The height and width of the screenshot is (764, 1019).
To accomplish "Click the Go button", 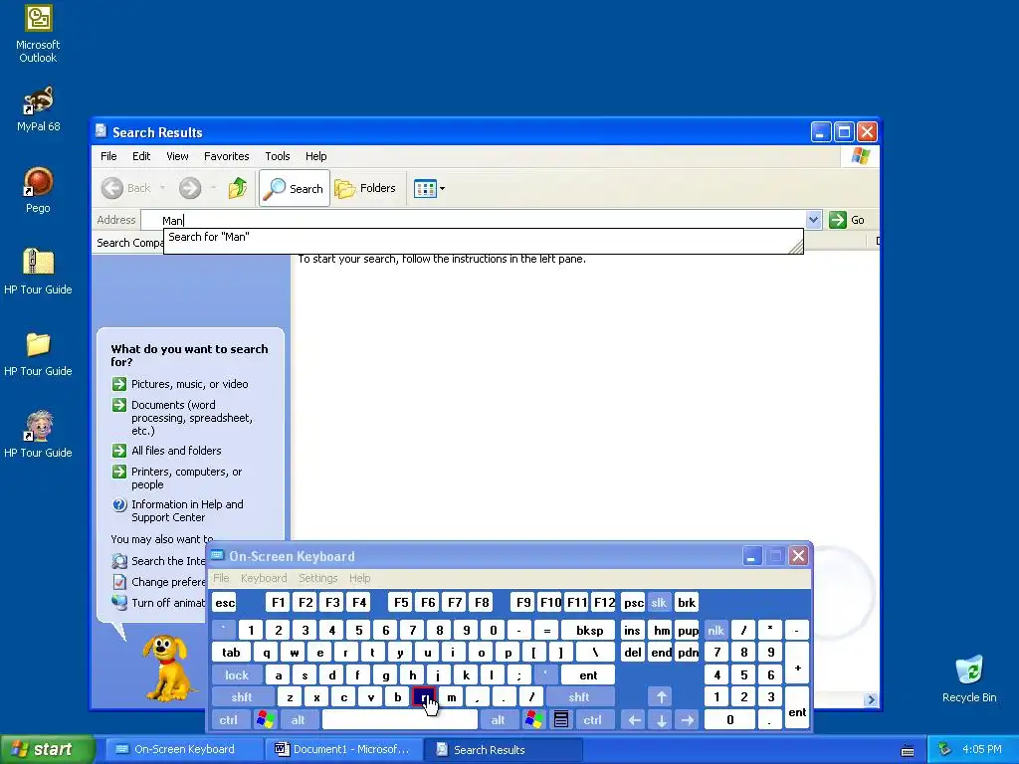I will (847, 220).
